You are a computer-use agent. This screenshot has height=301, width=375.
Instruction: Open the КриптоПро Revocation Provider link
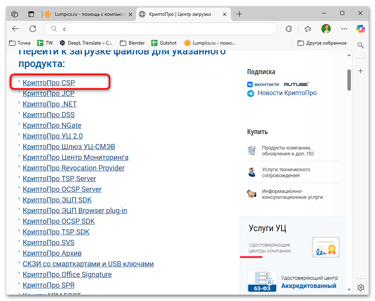coord(74,168)
